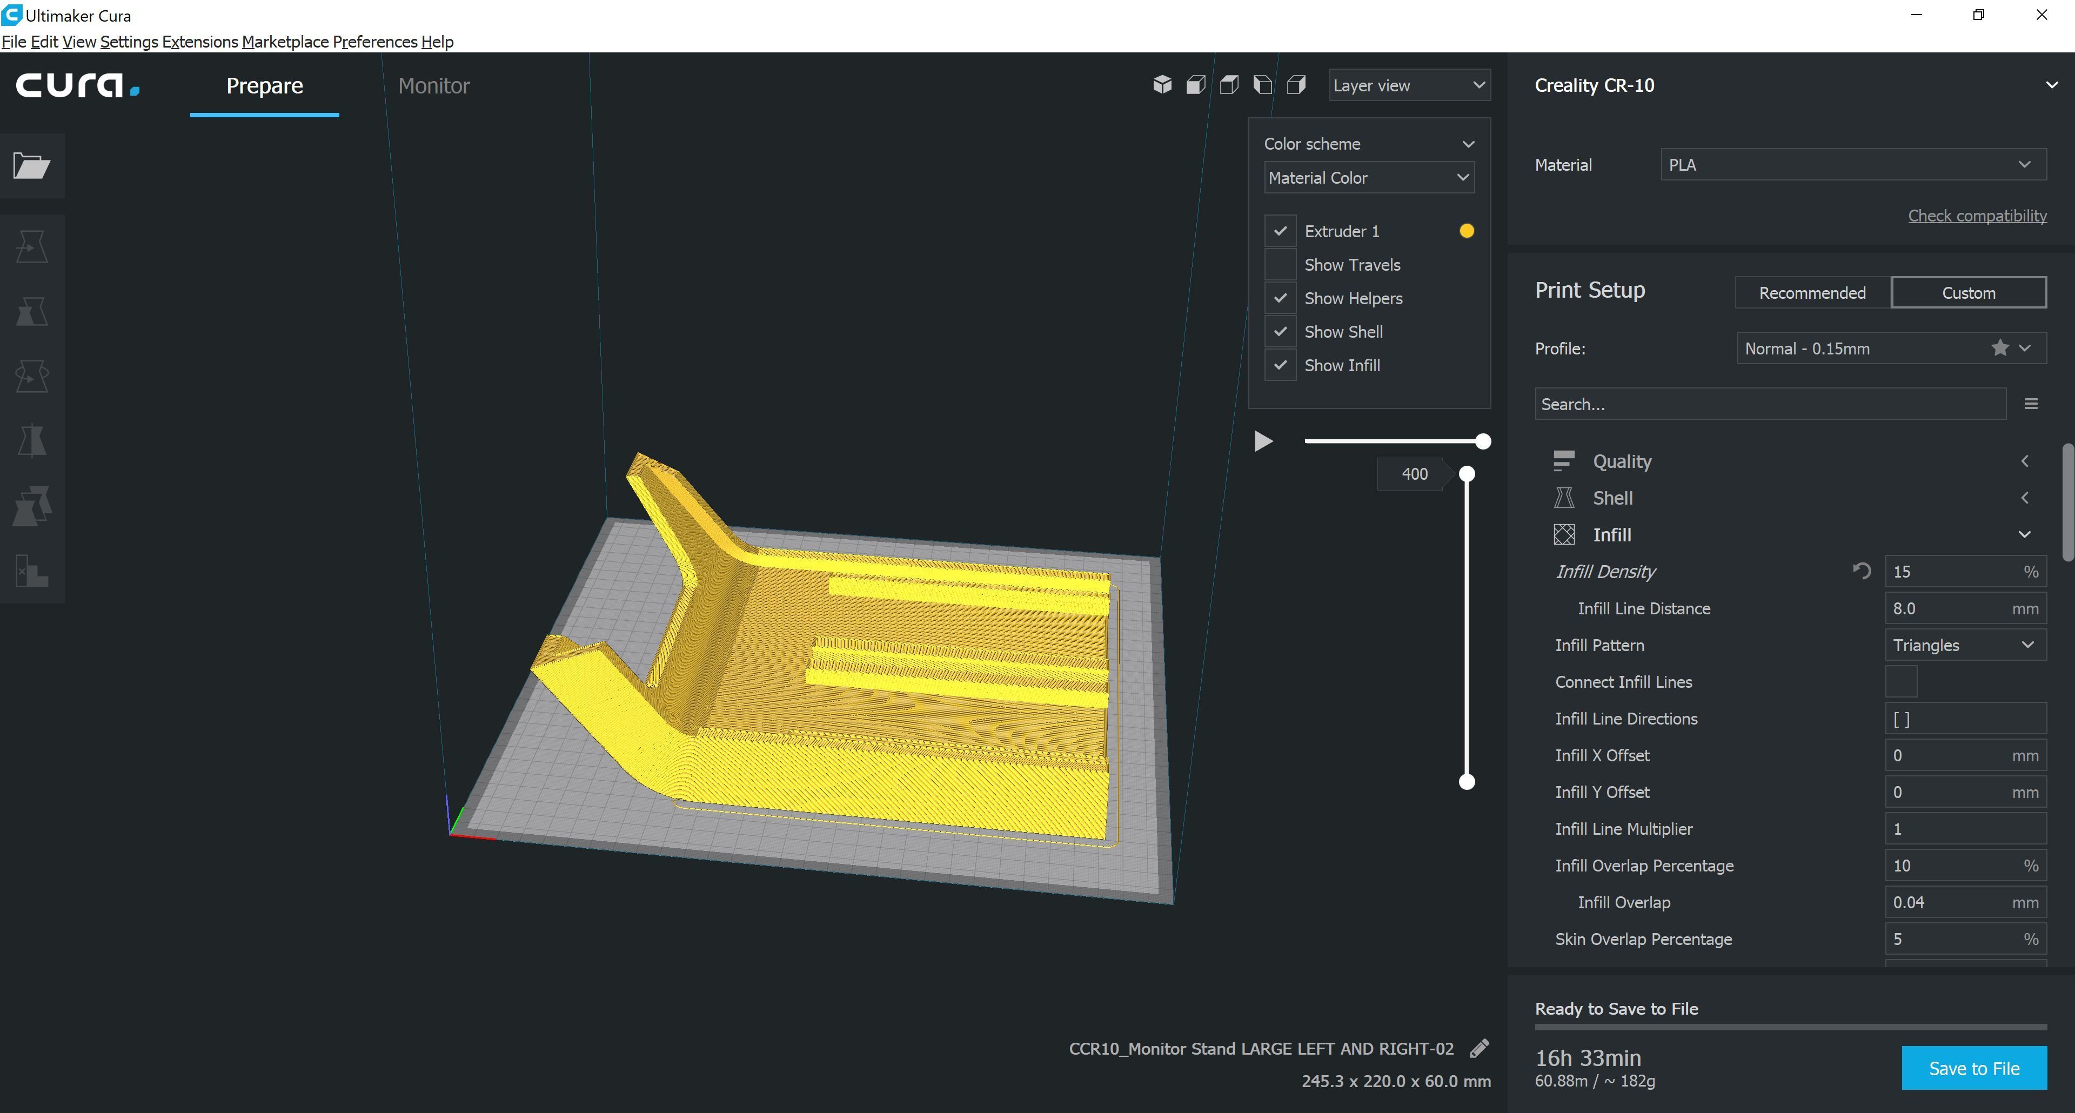
Task: Click the Check compatibility link
Action: [x=1977, y=216]
